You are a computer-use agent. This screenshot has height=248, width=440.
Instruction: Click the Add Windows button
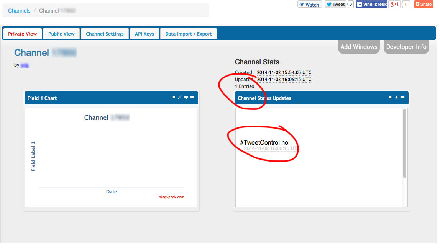359,47
